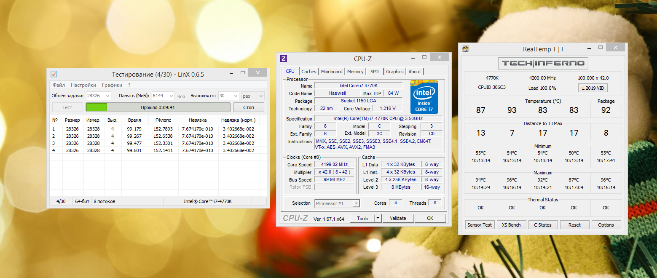Screen dimensions: 657x278
Task: Click 64-бит in LinX status bar
Action: coord(82,201)
